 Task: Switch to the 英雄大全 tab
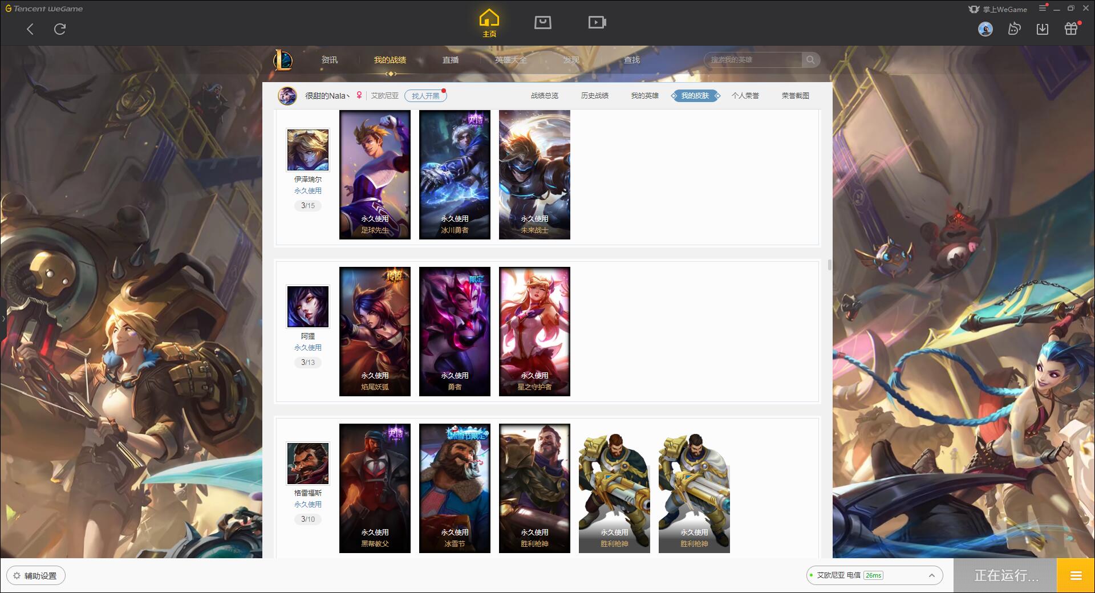(x=511, y=60)
